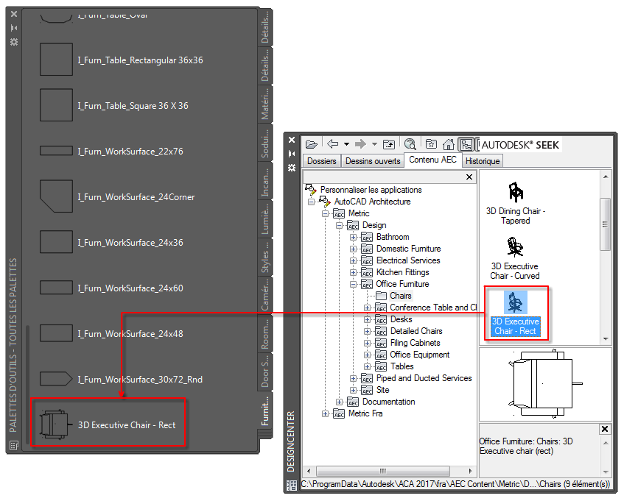
Task: Select the I_Furn_WorkSurface_24x60 tool
Action: [111, 288]
